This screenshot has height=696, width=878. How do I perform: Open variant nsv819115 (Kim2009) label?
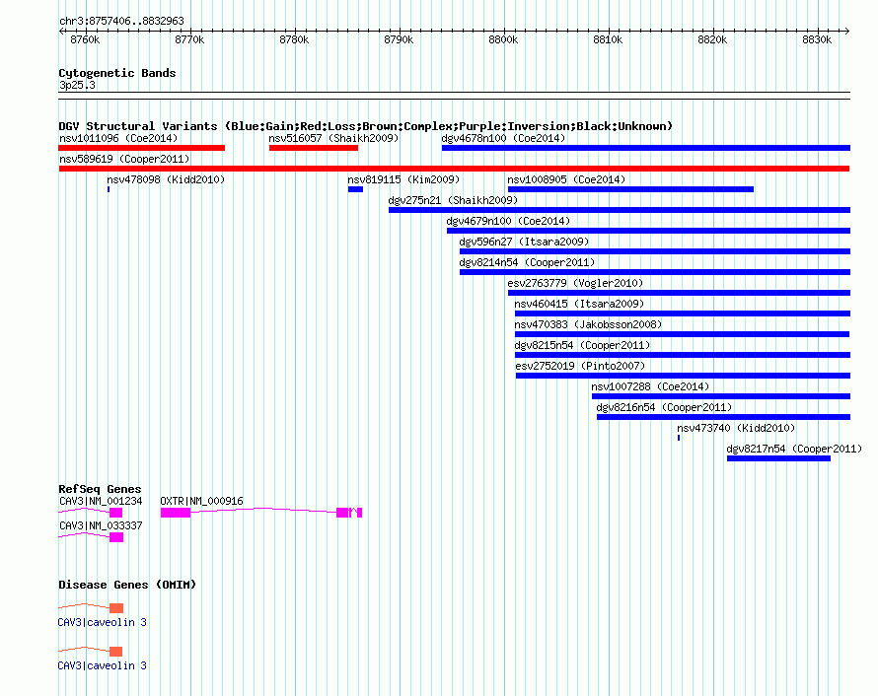403,179
